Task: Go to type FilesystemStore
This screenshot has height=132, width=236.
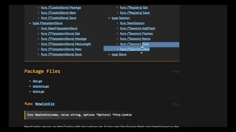Action: coord(48,23)
